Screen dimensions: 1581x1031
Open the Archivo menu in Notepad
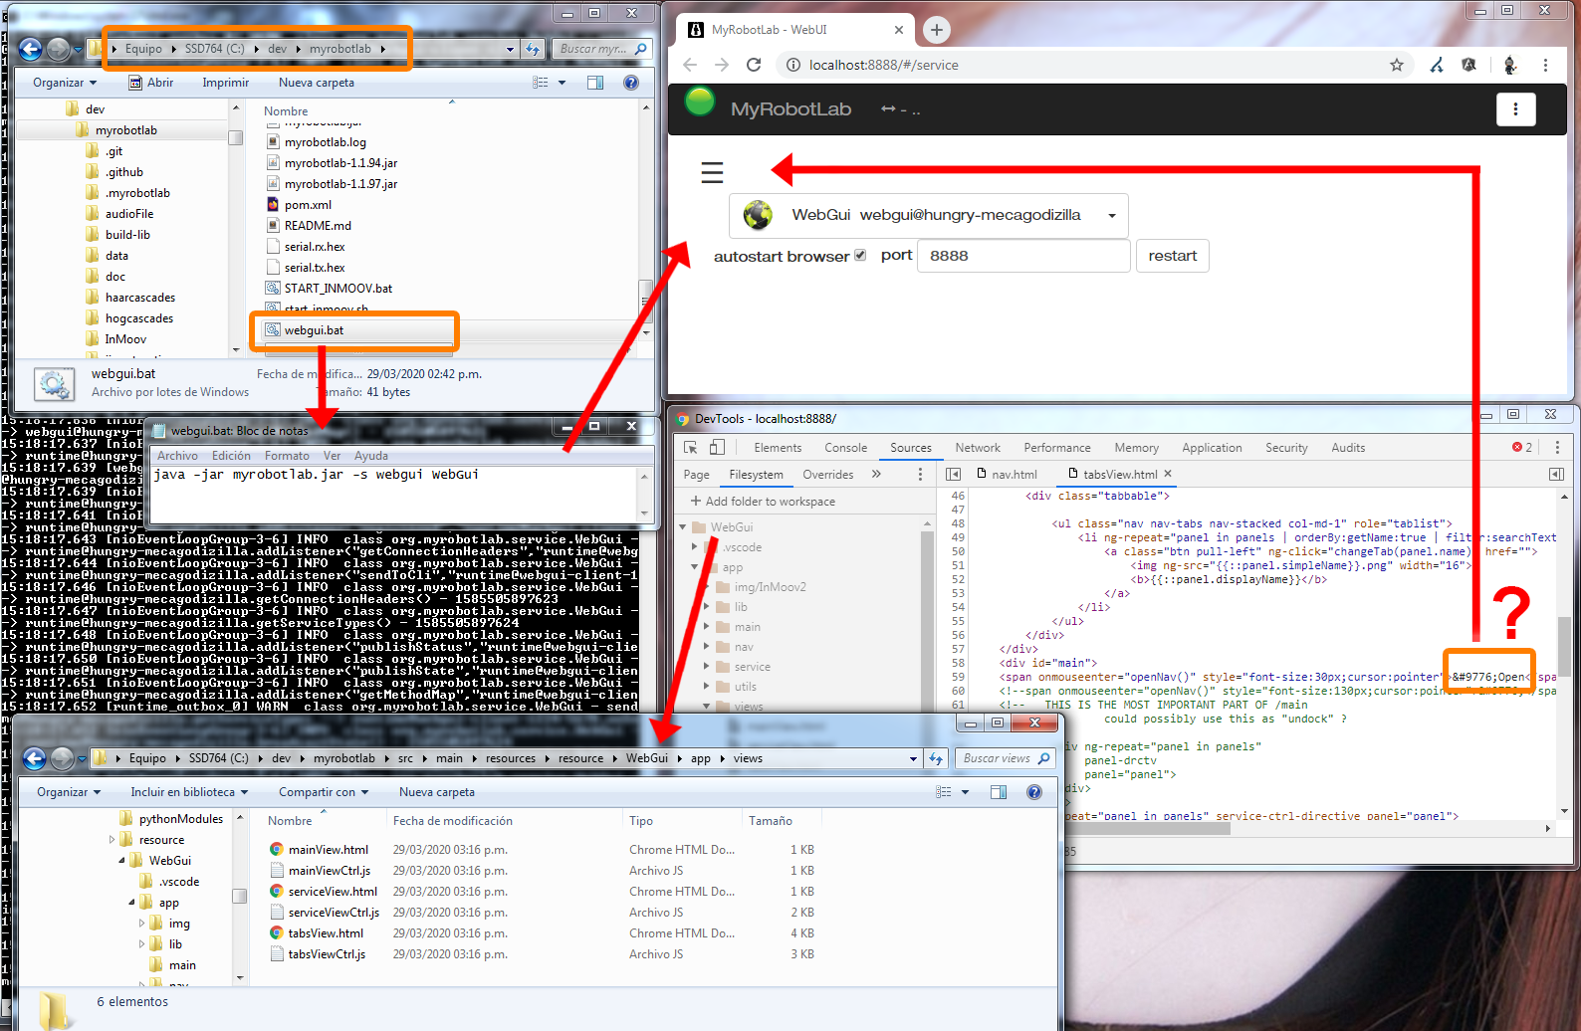coord(177,456)
